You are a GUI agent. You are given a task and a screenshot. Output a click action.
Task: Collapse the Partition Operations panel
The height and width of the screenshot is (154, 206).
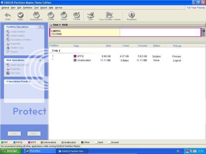point(40,27)
